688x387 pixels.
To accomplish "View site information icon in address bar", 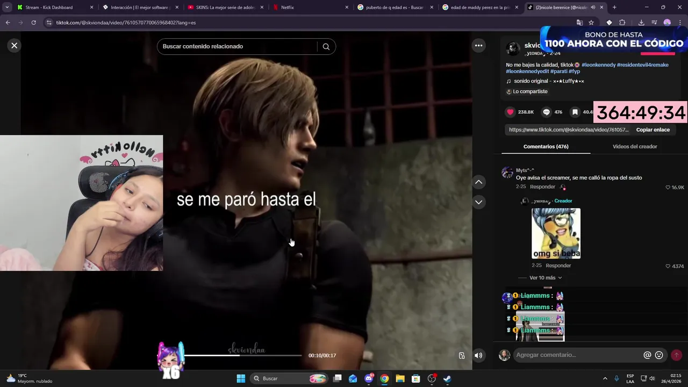I will coord(49,23).
